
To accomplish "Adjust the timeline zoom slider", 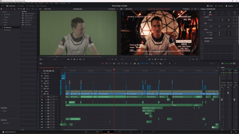I will tap(170, 64).
